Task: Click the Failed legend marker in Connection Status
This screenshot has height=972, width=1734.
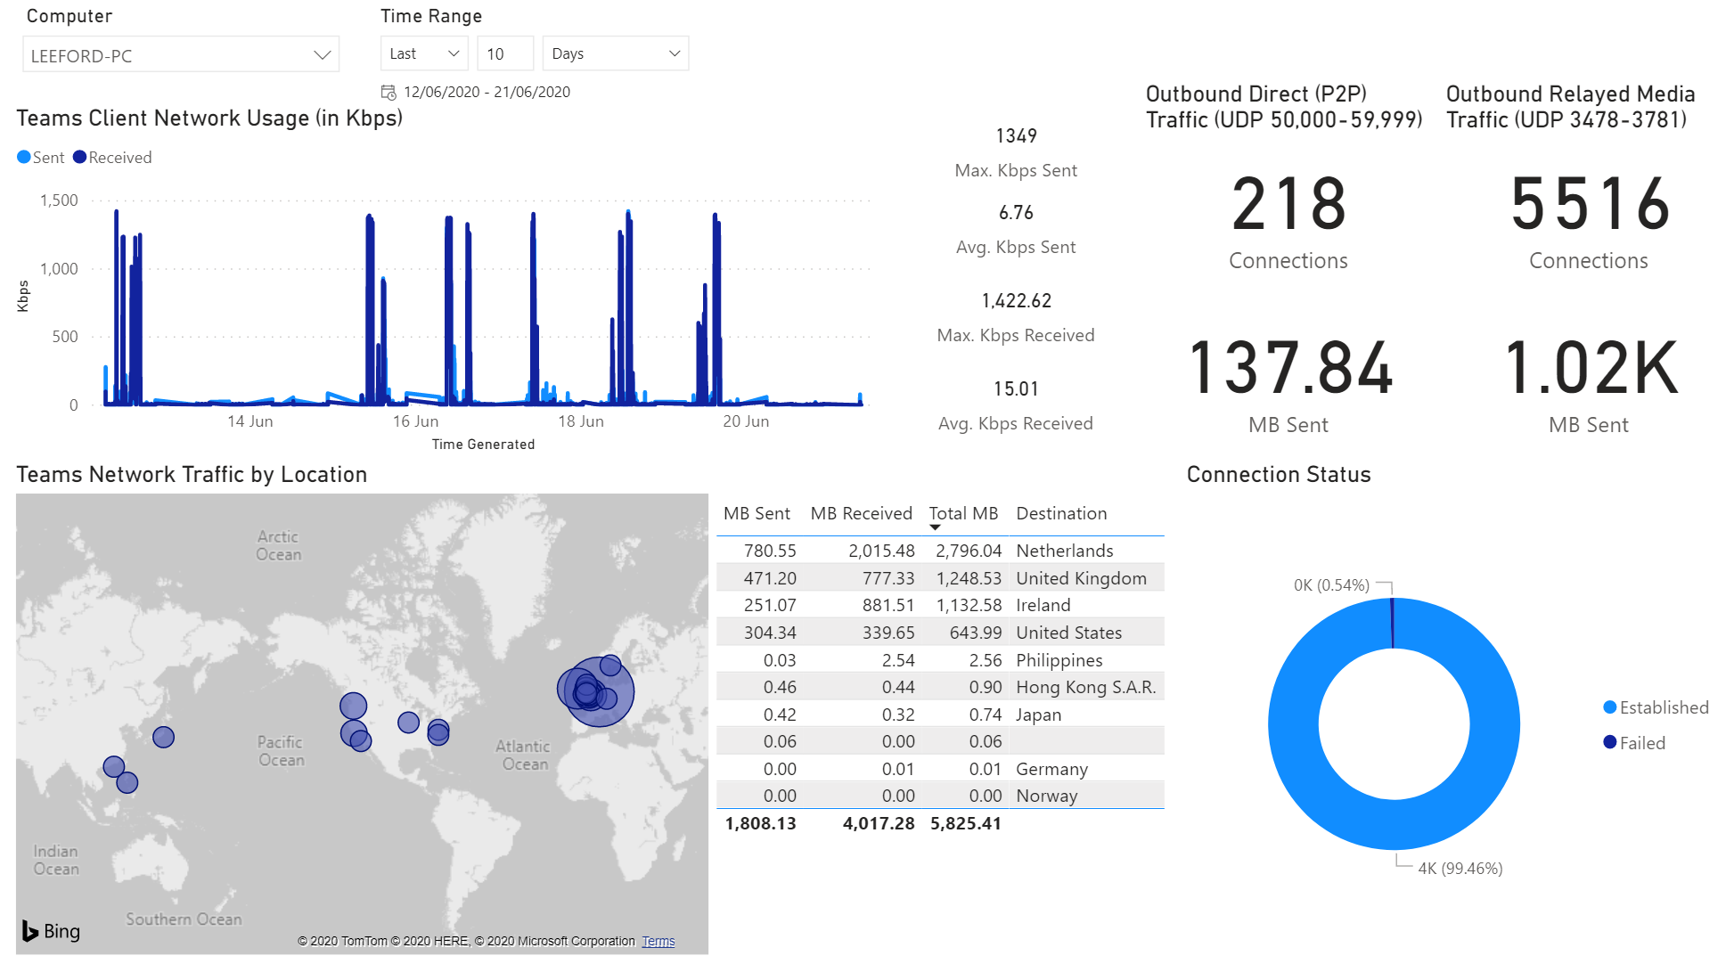Action: 1610,742
